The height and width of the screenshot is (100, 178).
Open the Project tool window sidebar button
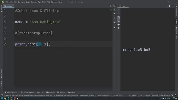pyautogui.click(x=1, y=9)
